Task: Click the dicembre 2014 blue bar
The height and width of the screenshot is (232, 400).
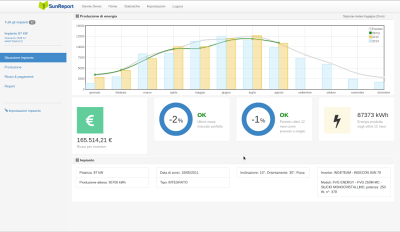Action: point(379,86)
